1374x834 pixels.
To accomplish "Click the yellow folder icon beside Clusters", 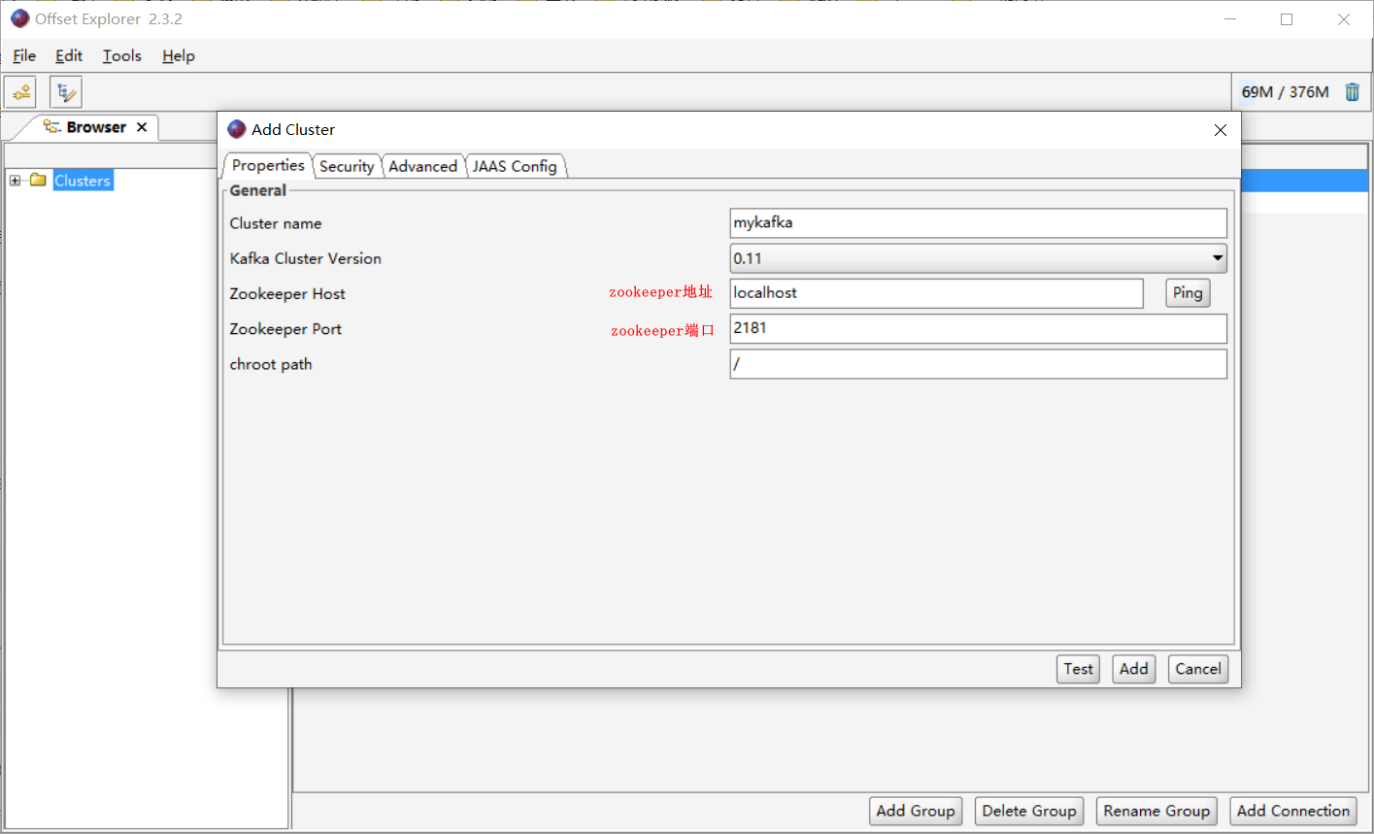I will (x=39, y=180).
